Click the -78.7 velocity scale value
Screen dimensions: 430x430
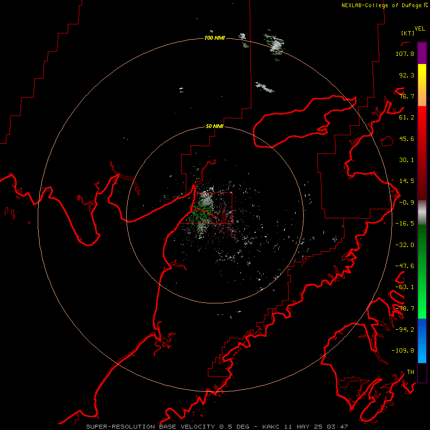pos(405,309)
